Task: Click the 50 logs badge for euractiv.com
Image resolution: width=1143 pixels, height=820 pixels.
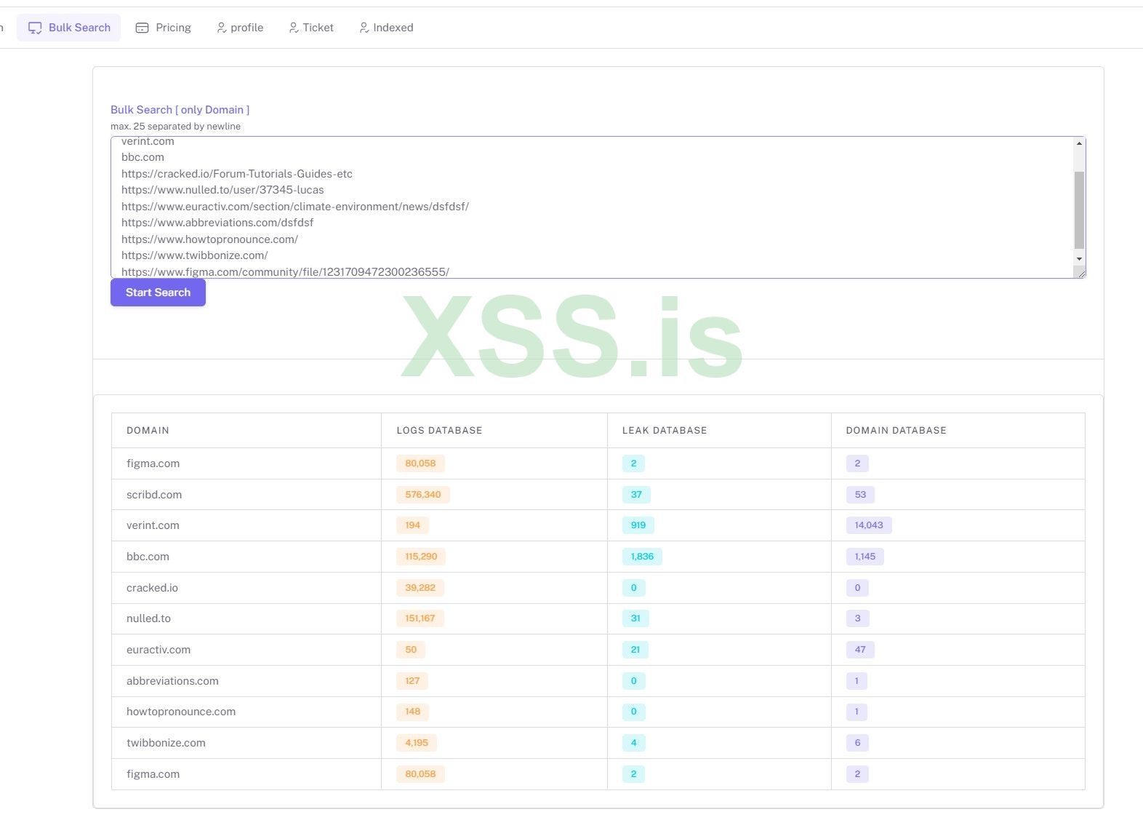Action: pyautogui.click(x=411, y=650)
